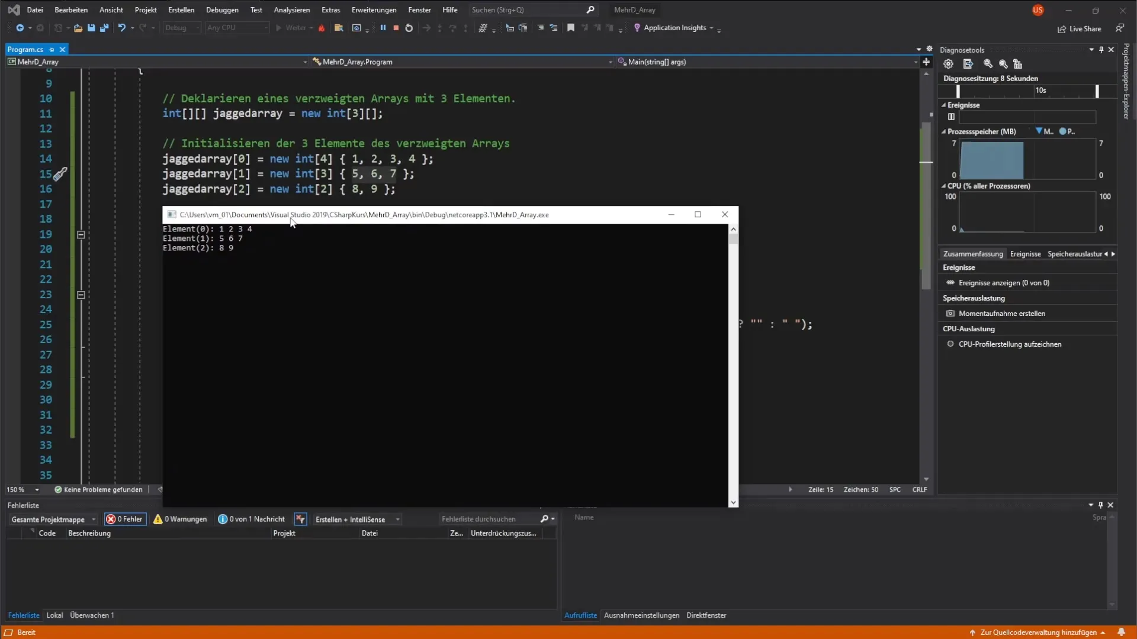Screen dimensions: 1137x639
Task: Click the restart debugging icon
Action: 409,28
